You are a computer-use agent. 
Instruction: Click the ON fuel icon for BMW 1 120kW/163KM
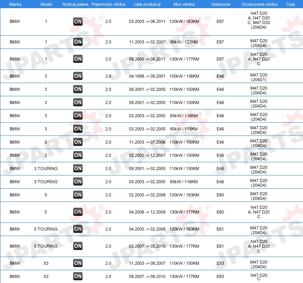(x=78, y=21)
